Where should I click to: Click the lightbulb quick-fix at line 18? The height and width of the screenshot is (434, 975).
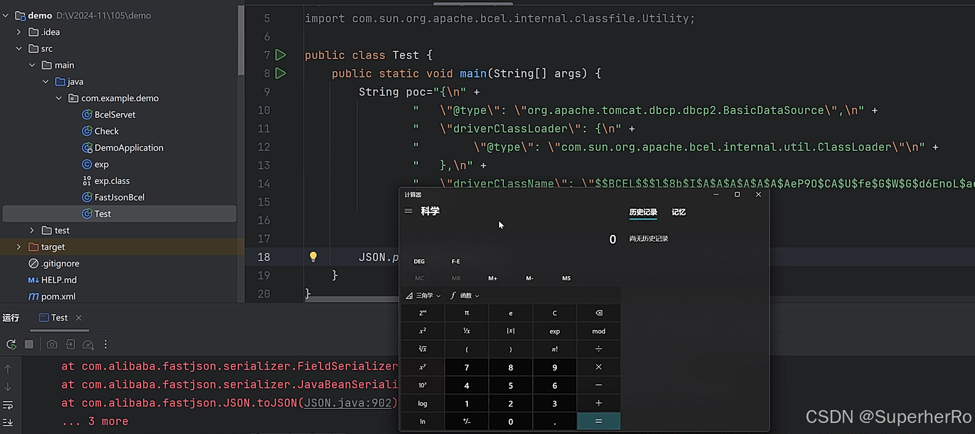point(313,257)
